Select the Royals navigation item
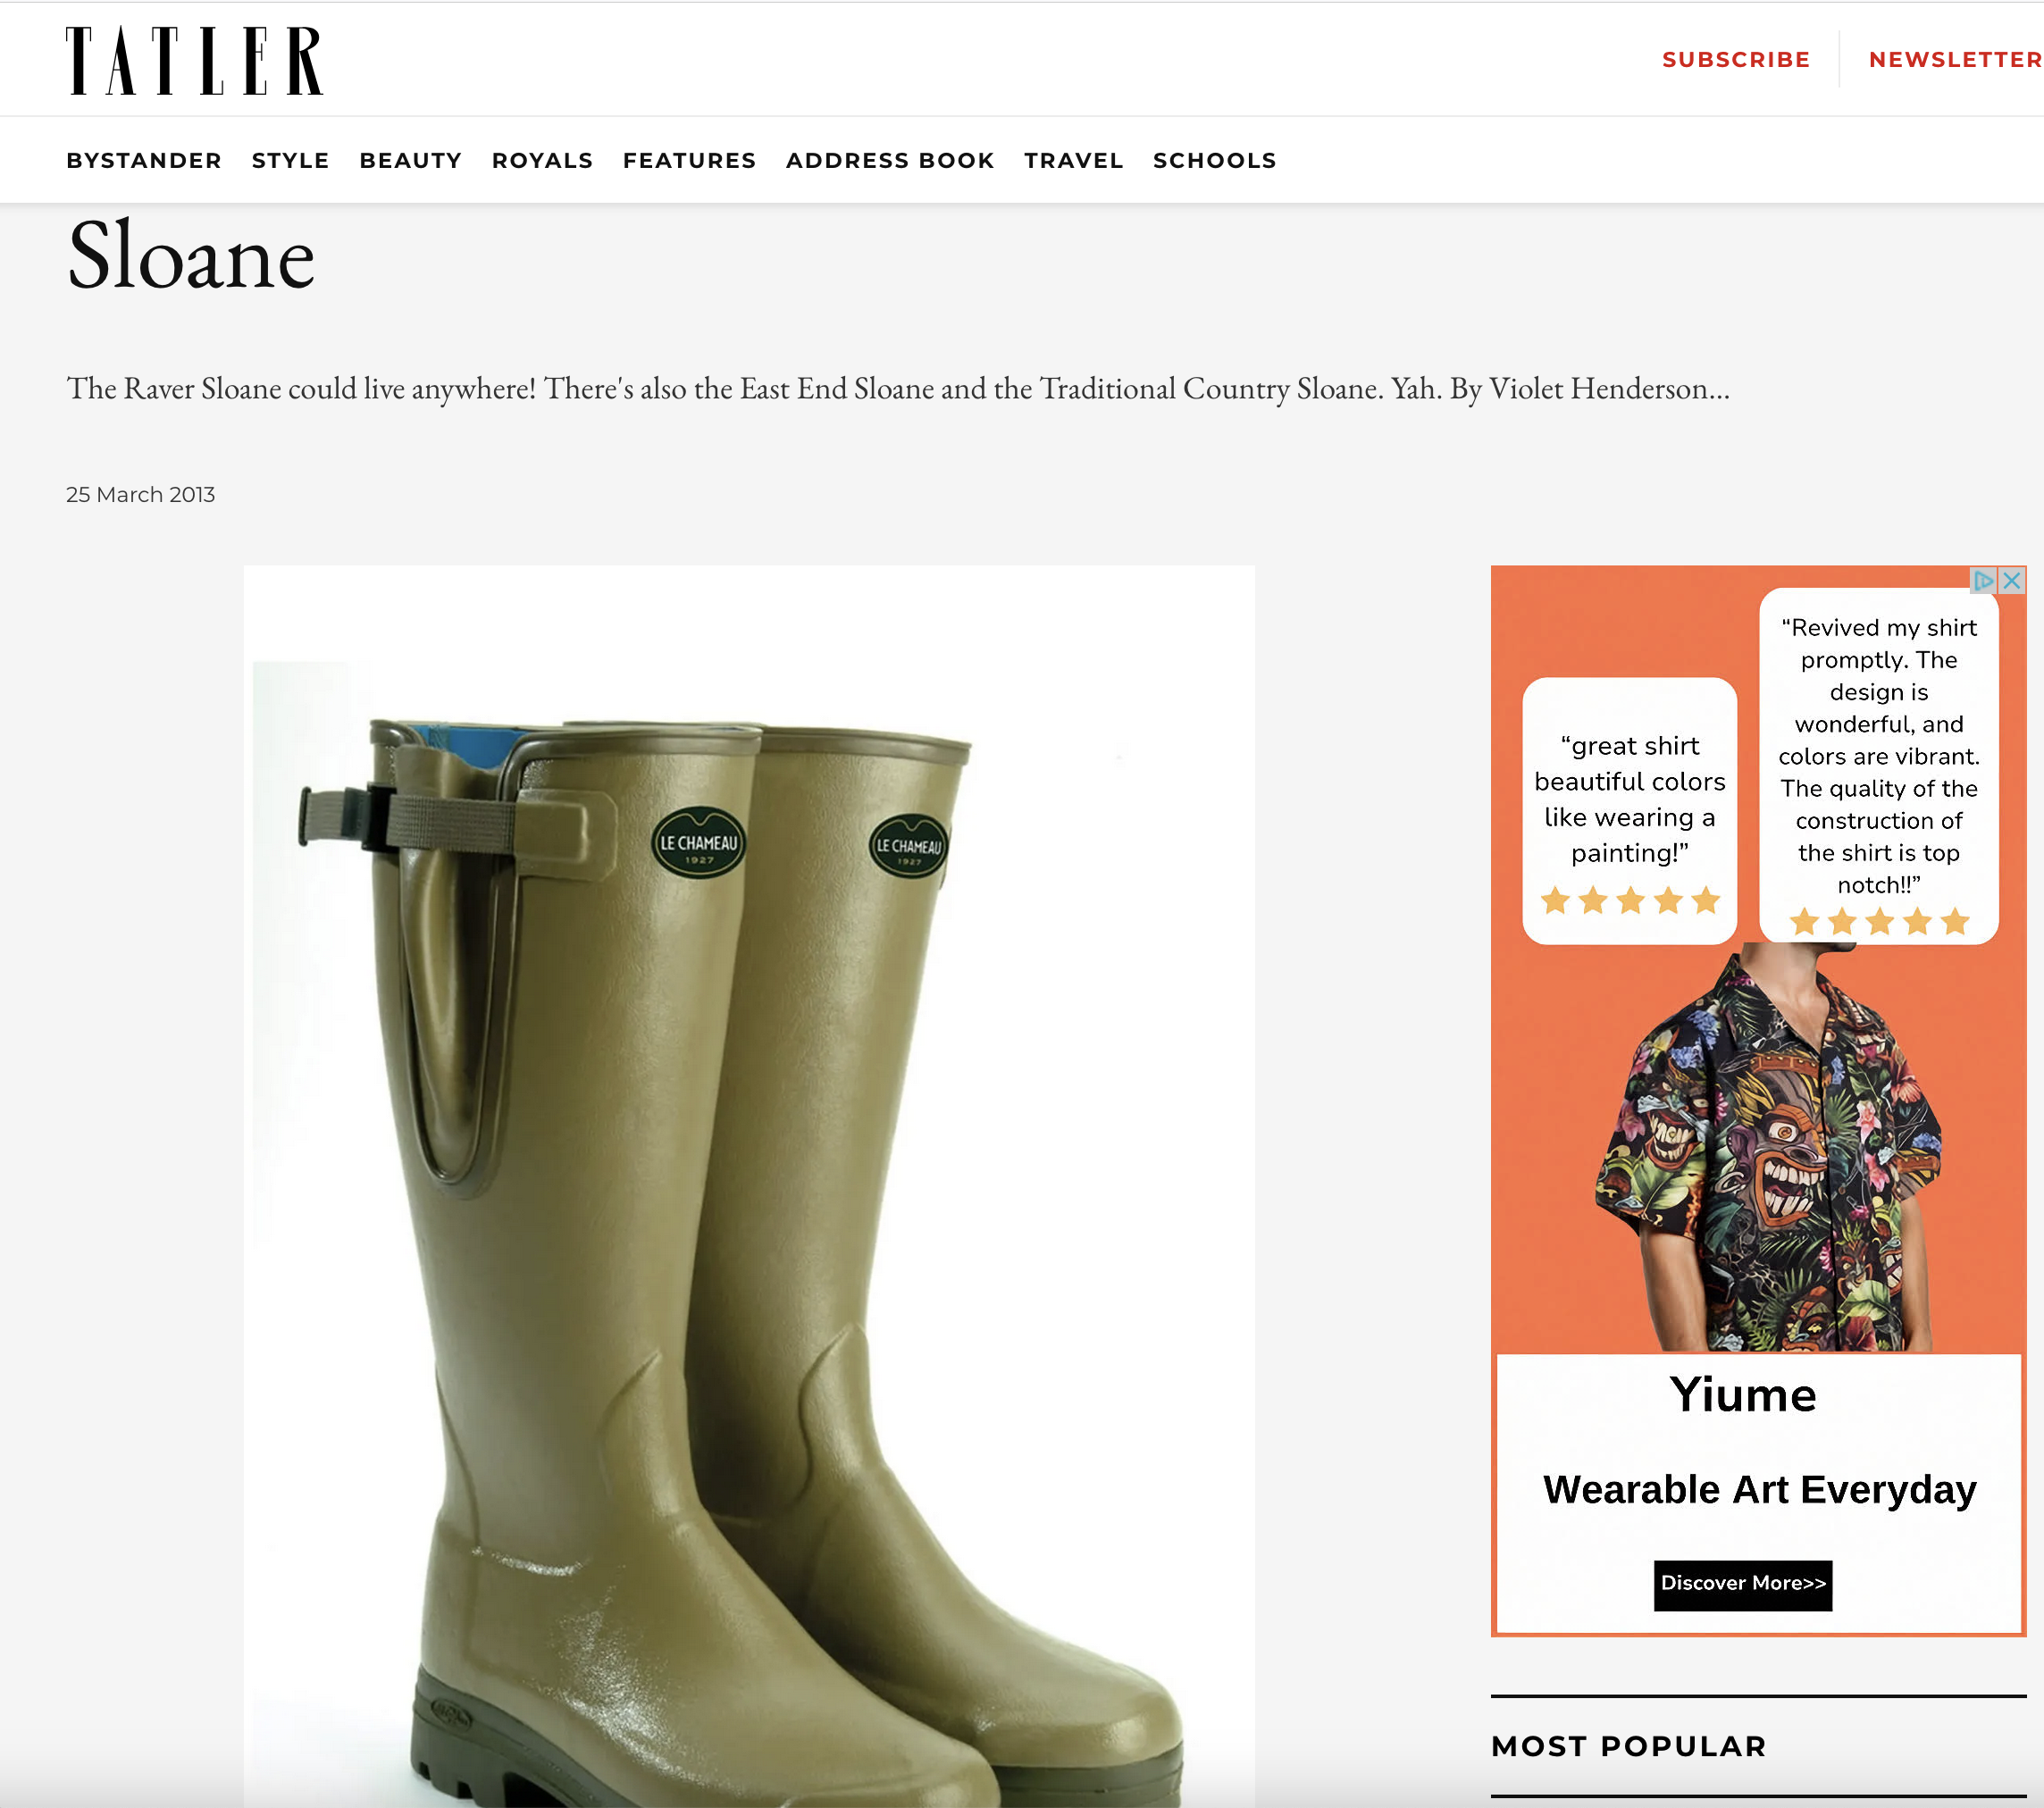2044x1808 pixels. [x=543, y=161]
